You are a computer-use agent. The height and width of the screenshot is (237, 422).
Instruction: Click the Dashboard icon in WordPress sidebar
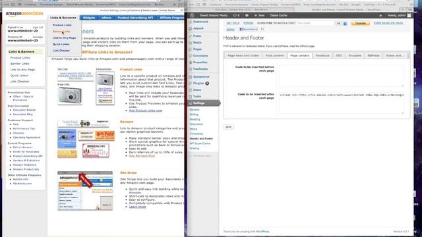(191, 22)
